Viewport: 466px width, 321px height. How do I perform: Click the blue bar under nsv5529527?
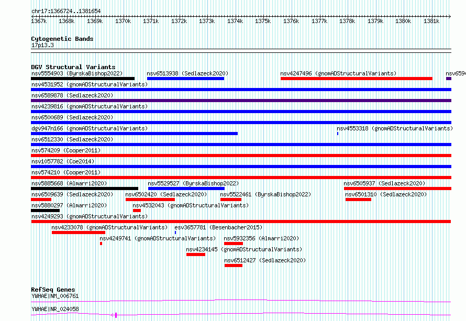click(186, 189)
